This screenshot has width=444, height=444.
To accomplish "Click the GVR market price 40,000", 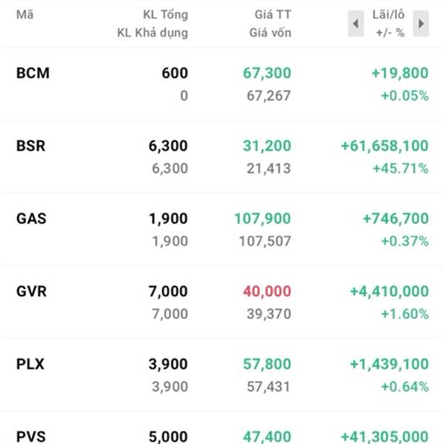I will point(267,291).
